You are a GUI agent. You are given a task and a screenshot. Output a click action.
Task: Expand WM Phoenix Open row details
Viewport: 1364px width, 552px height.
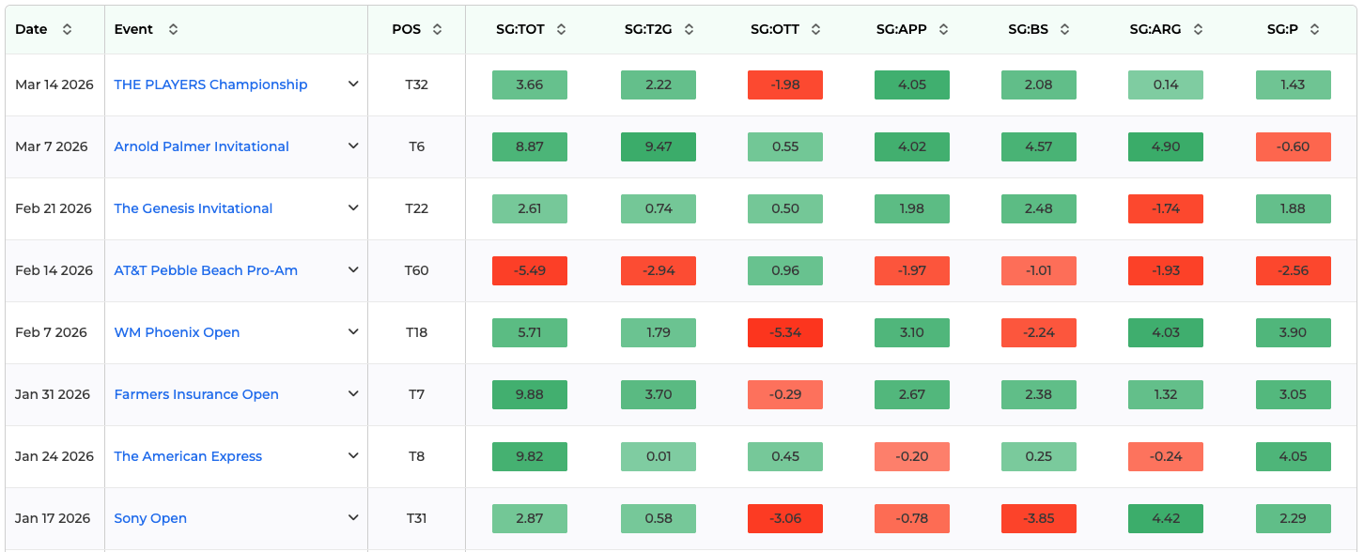click(x=353, y=332)
